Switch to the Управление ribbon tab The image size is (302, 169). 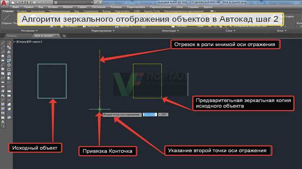coord(91,11)
